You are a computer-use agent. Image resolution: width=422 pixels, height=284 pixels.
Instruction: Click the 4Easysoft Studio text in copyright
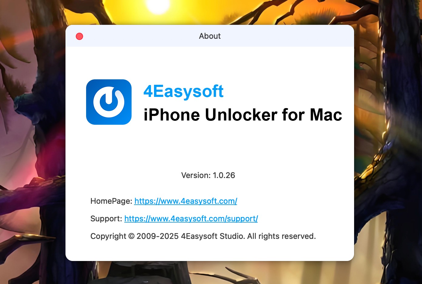pos(213,236)
